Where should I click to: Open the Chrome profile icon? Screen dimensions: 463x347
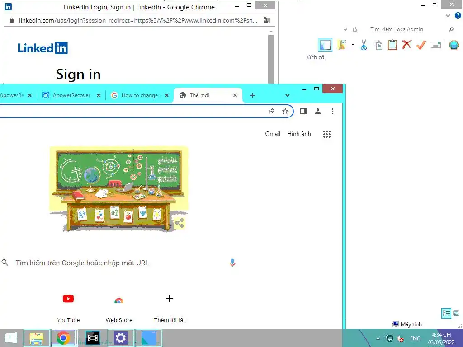pos(318,111)
